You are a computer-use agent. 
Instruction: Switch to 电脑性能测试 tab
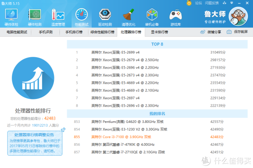click(17, 32)
